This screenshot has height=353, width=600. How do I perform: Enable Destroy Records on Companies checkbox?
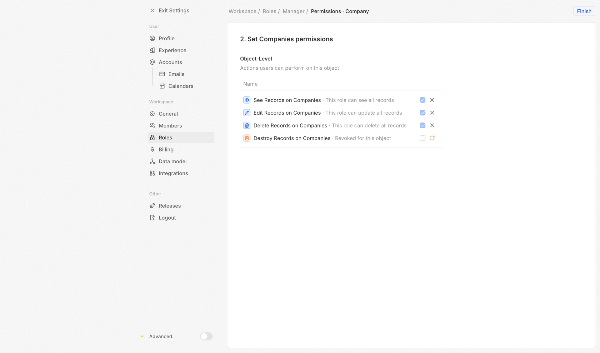point(422,138)
